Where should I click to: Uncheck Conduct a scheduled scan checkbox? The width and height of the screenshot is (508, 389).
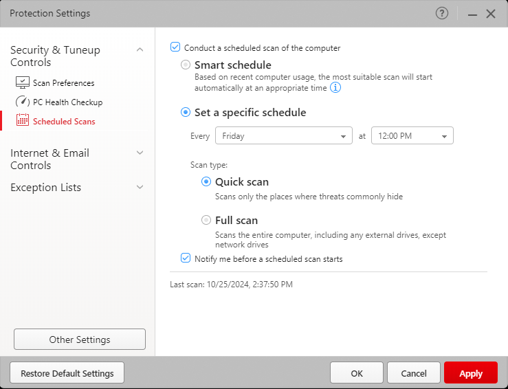[175, 48]
